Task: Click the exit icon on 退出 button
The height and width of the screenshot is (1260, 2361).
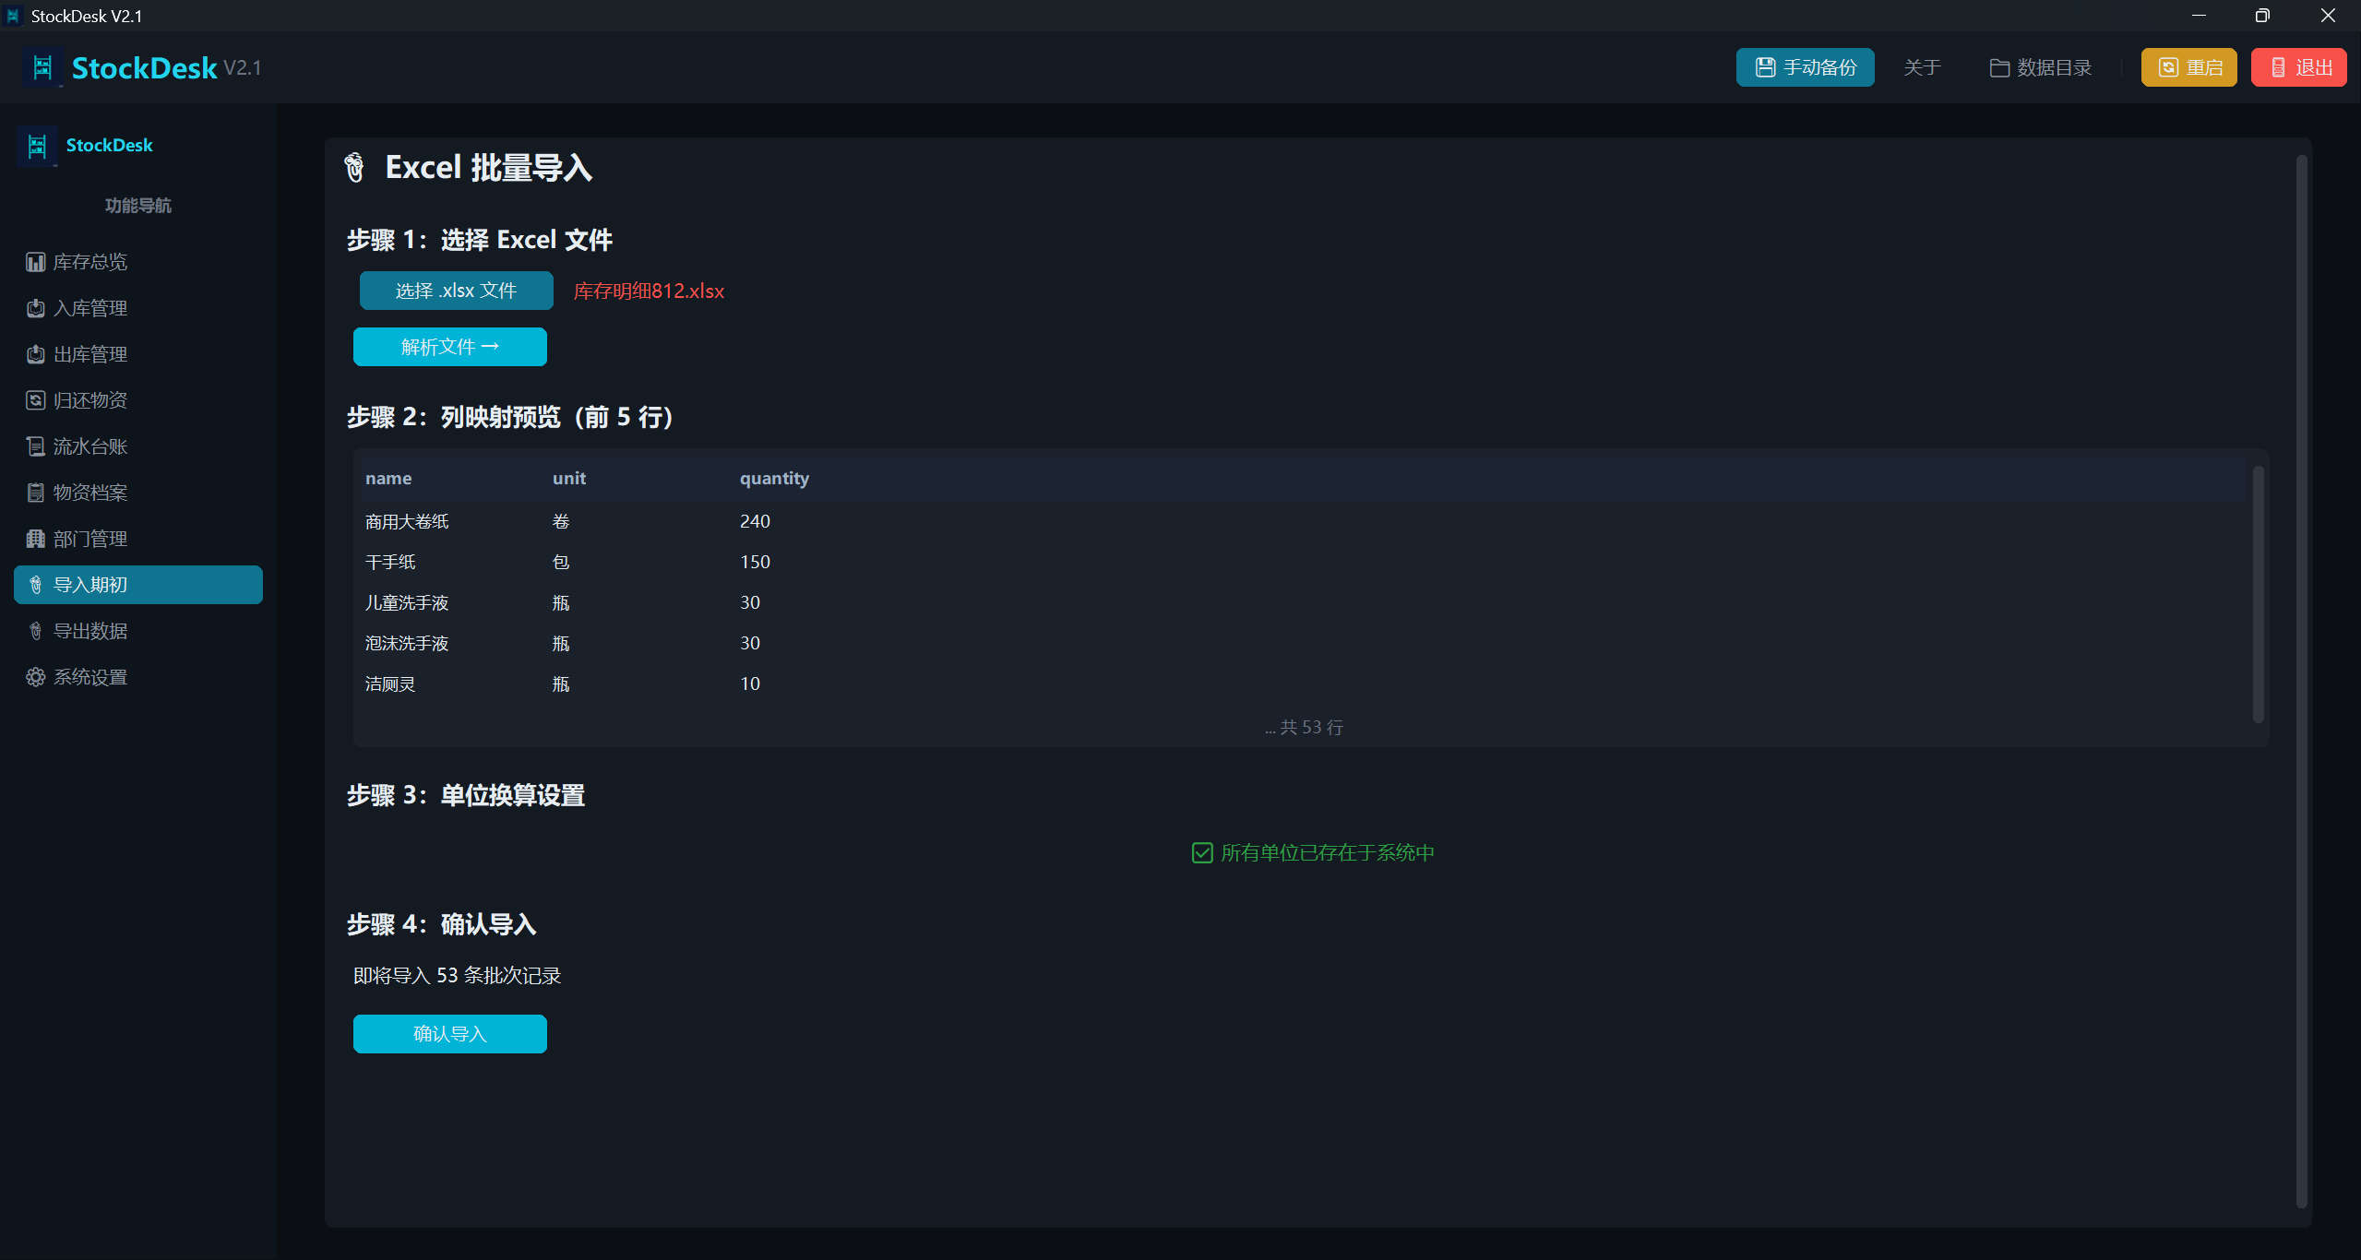Action: click(2278, 67)
